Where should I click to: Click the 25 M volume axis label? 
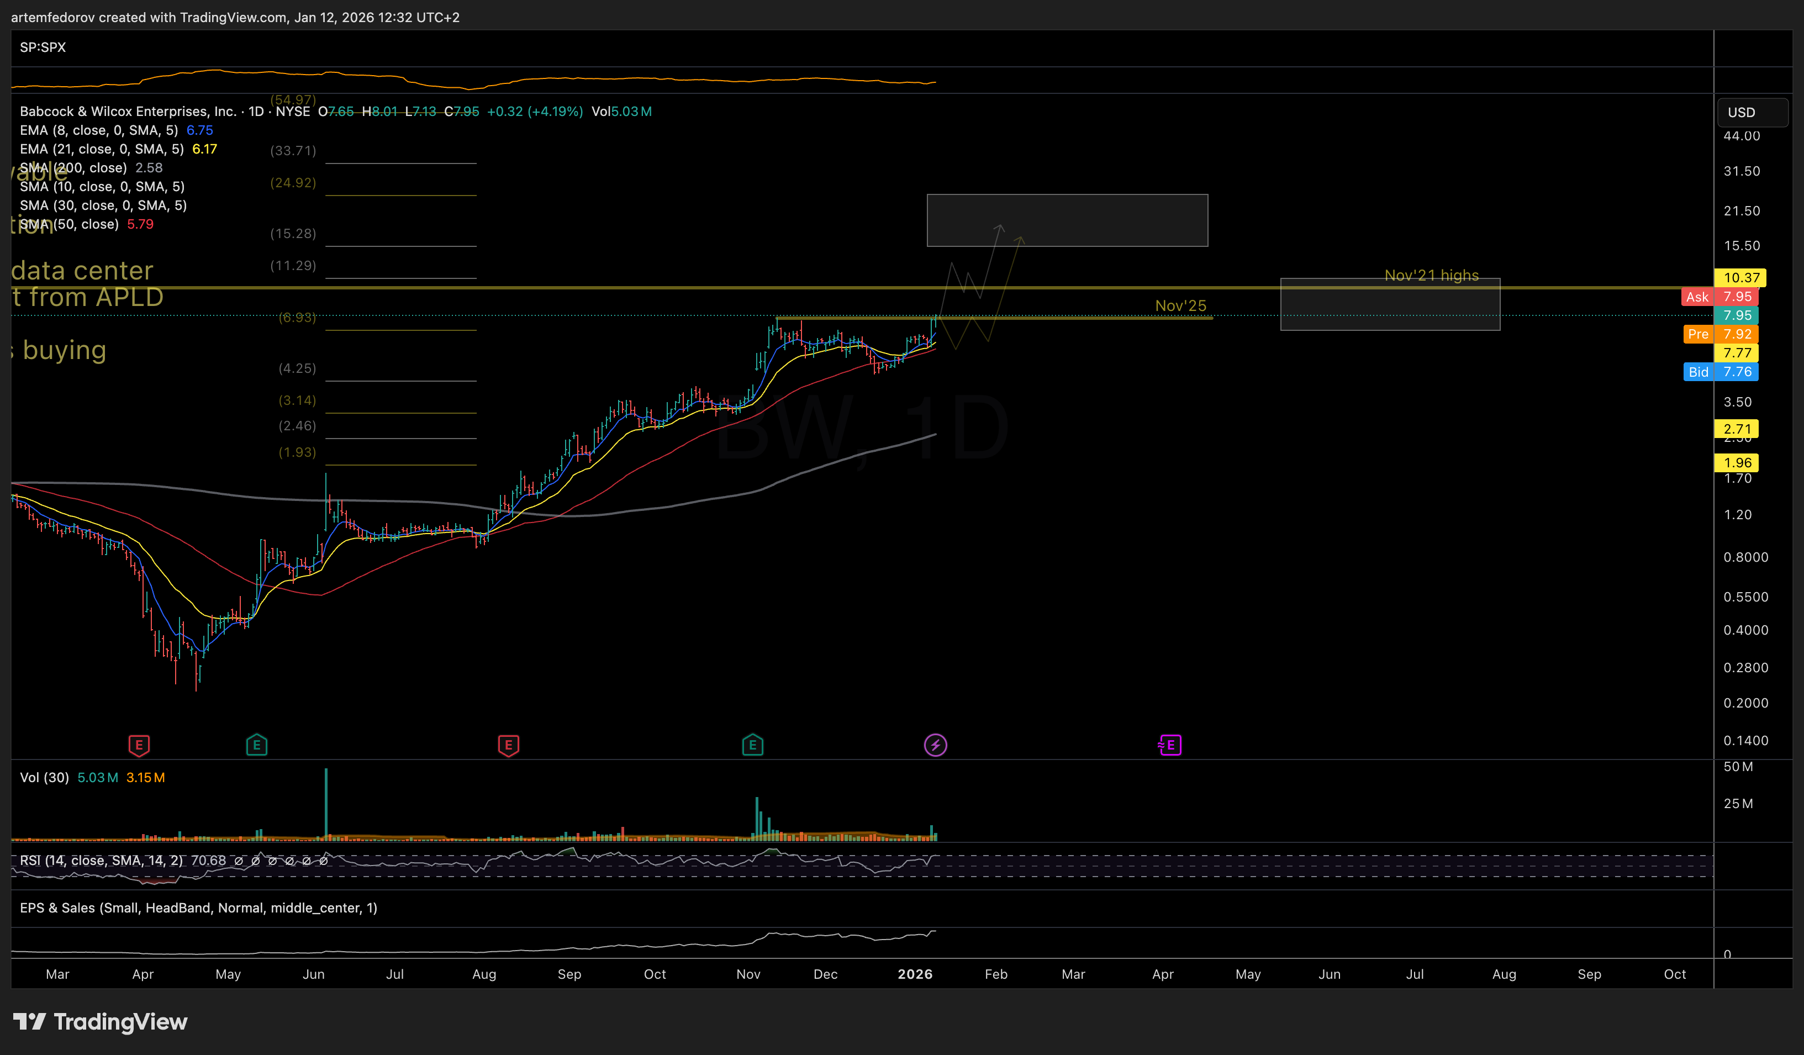pos(1738,804)
